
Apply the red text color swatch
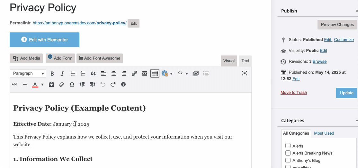tap(35, 84)
